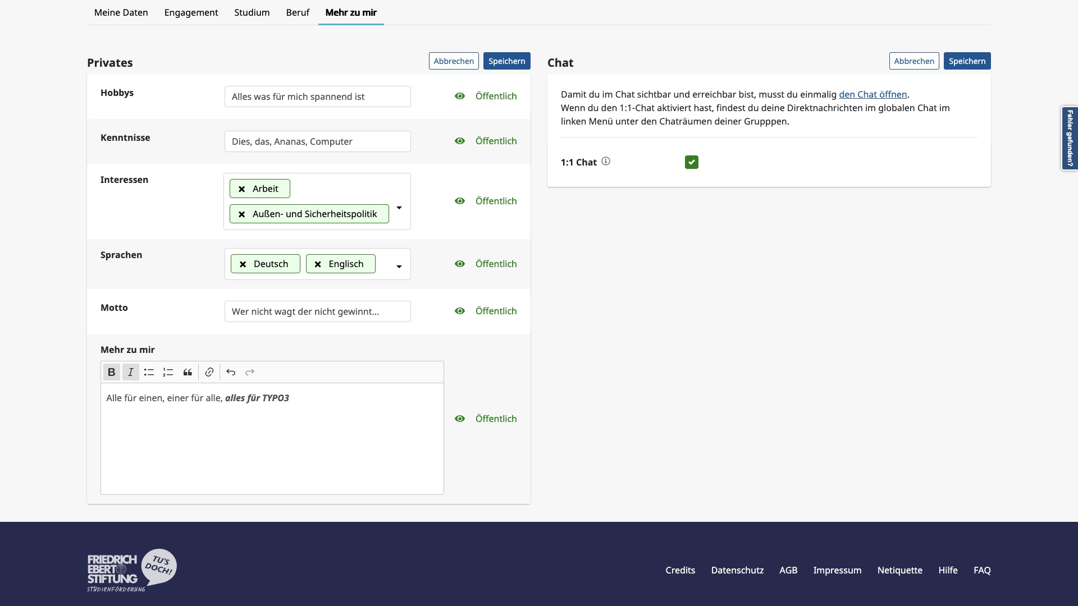Open den Chat öffnen link
The height and width of the screenshot is (606, 1078).
[x=873, y=94]
